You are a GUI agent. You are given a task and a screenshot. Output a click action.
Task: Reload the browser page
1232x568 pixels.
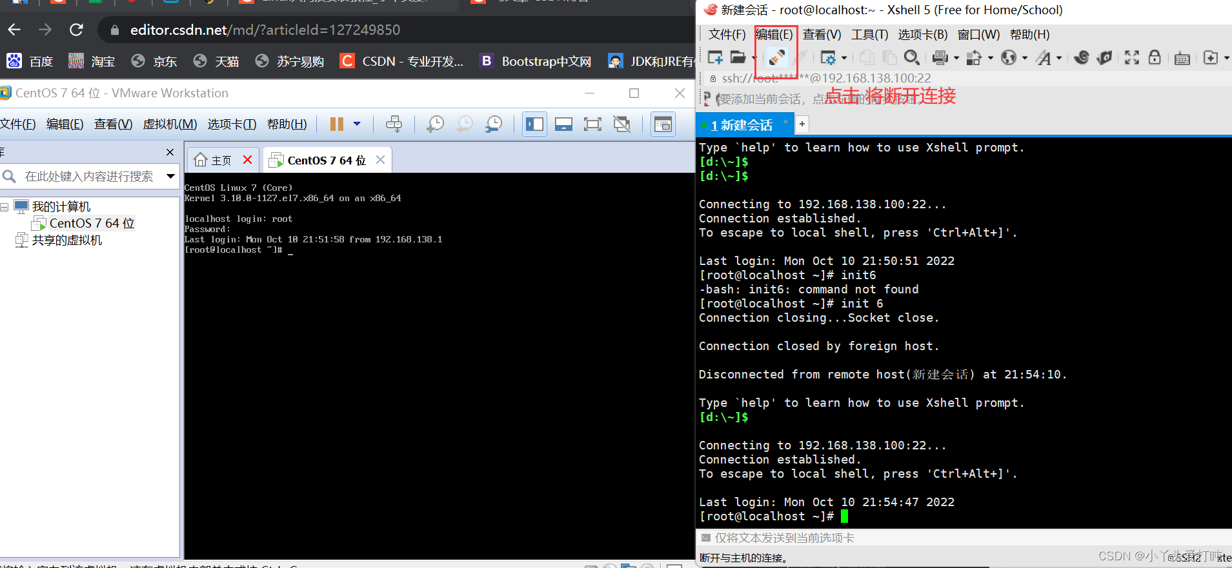pos(76,30)
